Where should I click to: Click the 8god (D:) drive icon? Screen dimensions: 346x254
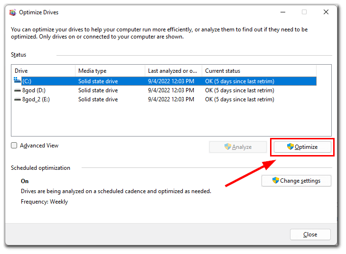coord(18,90)
